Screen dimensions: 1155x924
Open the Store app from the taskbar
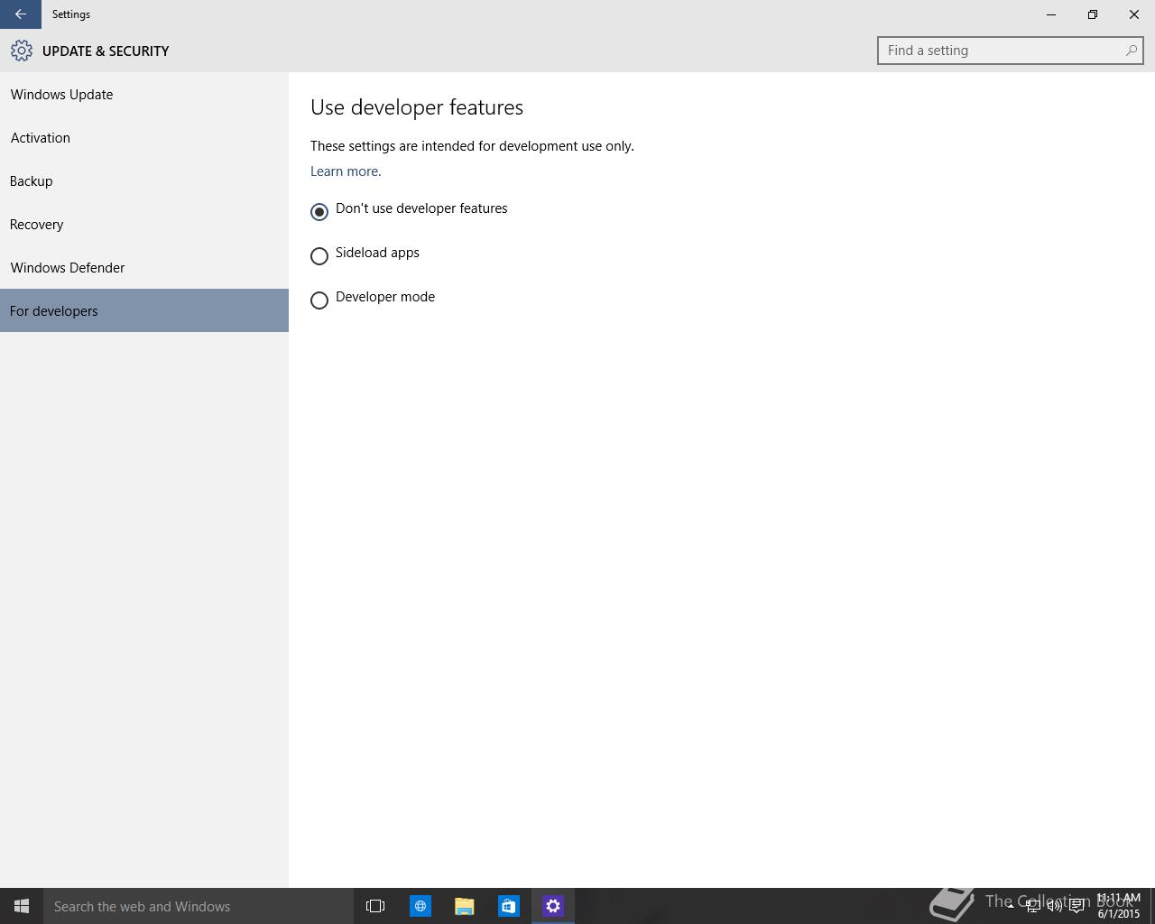click(509, 906)
